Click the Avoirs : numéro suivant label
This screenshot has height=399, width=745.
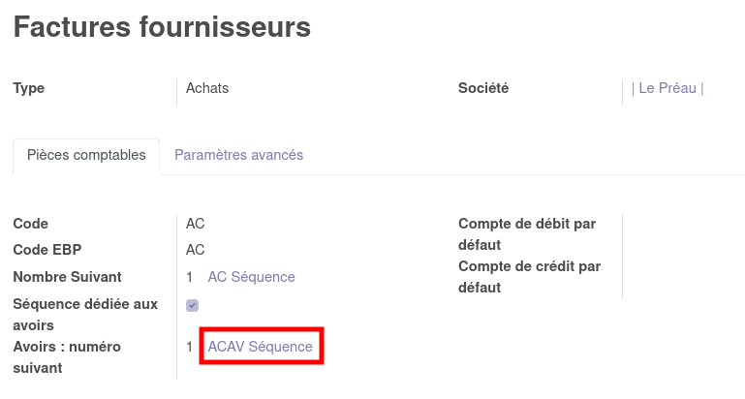coord(65,356)
